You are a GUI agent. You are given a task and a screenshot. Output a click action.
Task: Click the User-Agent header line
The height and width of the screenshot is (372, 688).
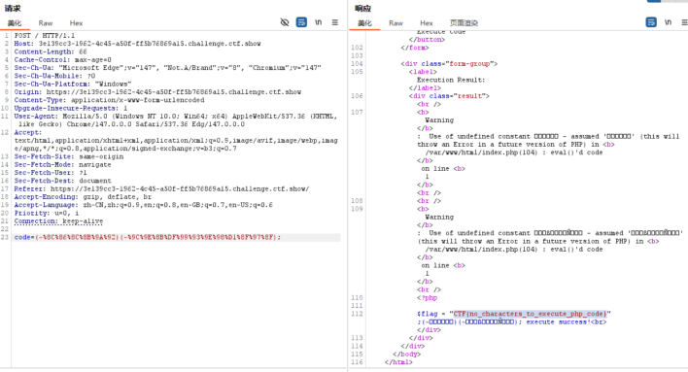[176, 120]
